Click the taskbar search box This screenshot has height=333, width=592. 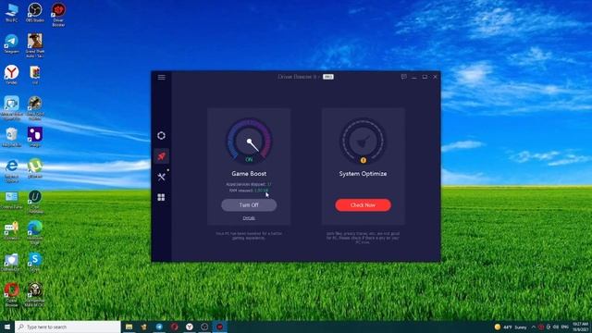(68, 327)
